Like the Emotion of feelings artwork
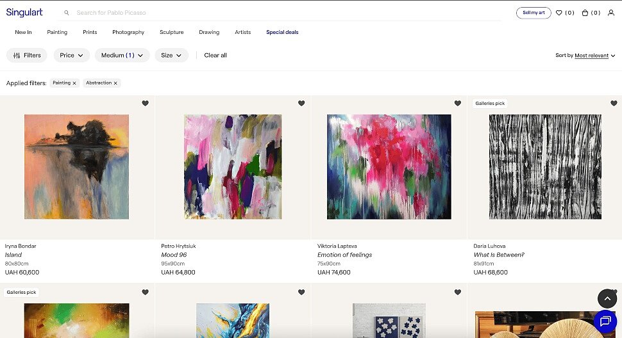 (457, 103)
